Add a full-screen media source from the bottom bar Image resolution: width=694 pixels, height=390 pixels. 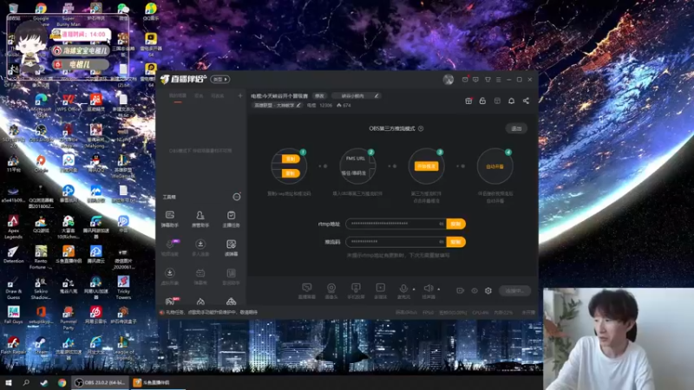click(x=380, y=291)
